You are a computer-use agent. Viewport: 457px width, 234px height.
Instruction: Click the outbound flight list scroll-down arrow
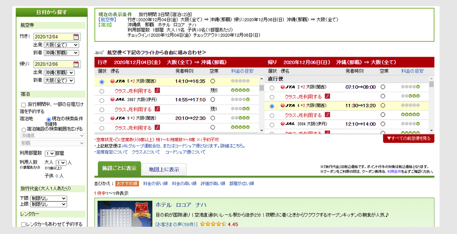261,131
